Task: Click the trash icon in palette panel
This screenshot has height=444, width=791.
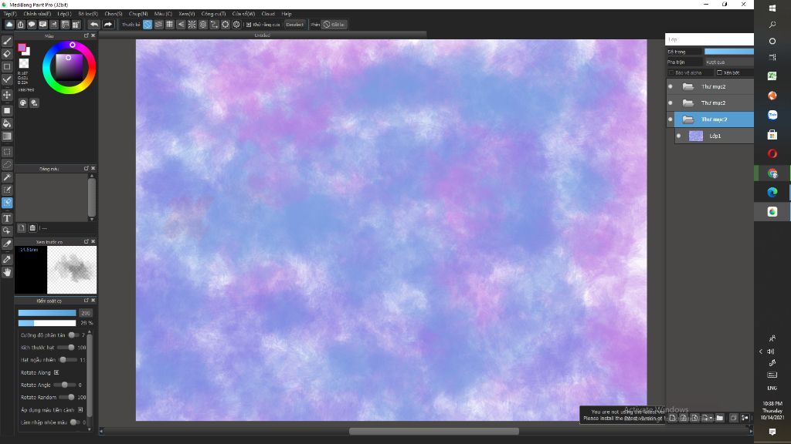Action: [32, 228]
